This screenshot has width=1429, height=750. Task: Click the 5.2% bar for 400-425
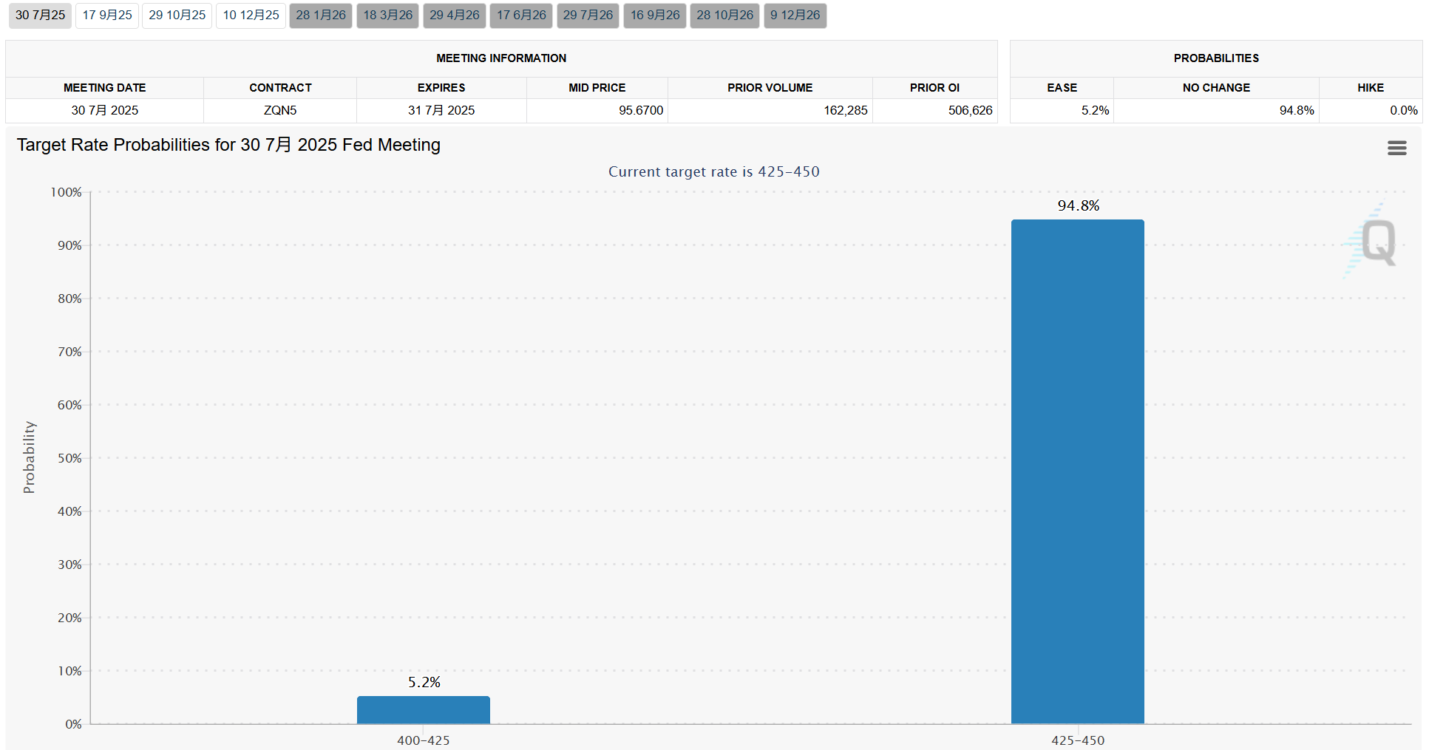pos(423,709)
